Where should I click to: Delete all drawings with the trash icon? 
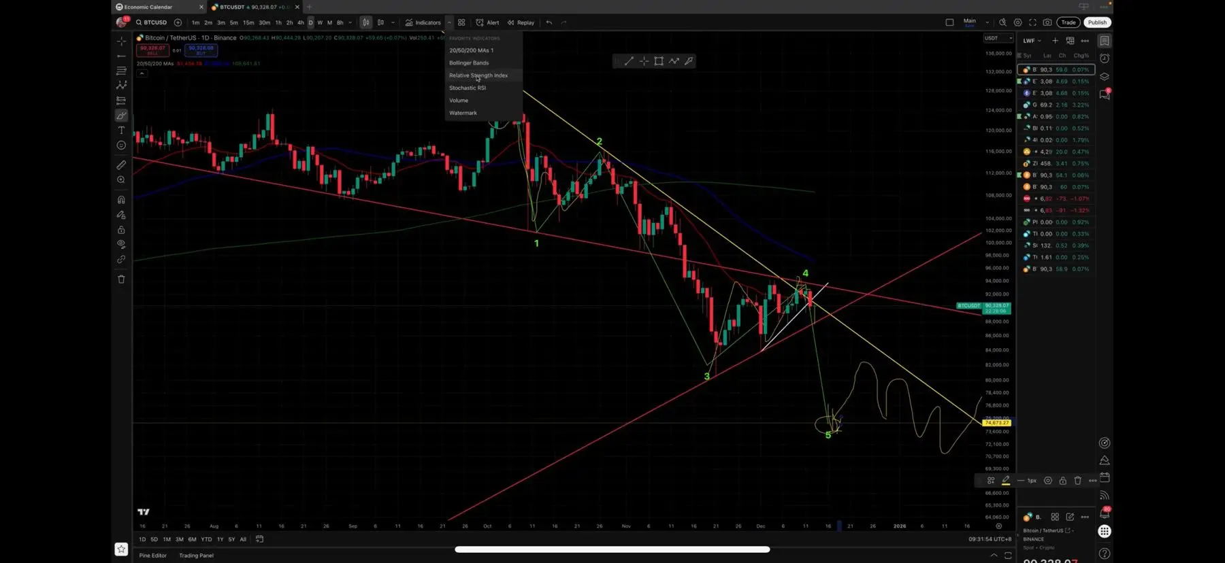pyautogui.click(x=121, y=279)
